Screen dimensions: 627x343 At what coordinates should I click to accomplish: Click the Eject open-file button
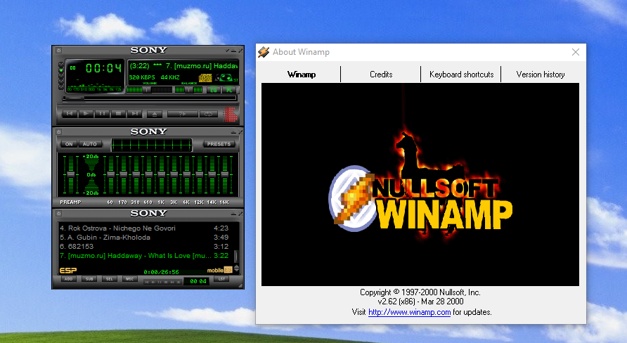click(x=155, y=114)
